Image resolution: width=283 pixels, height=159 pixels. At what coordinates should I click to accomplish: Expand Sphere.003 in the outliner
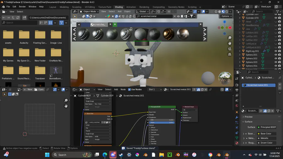click(240, 62)
